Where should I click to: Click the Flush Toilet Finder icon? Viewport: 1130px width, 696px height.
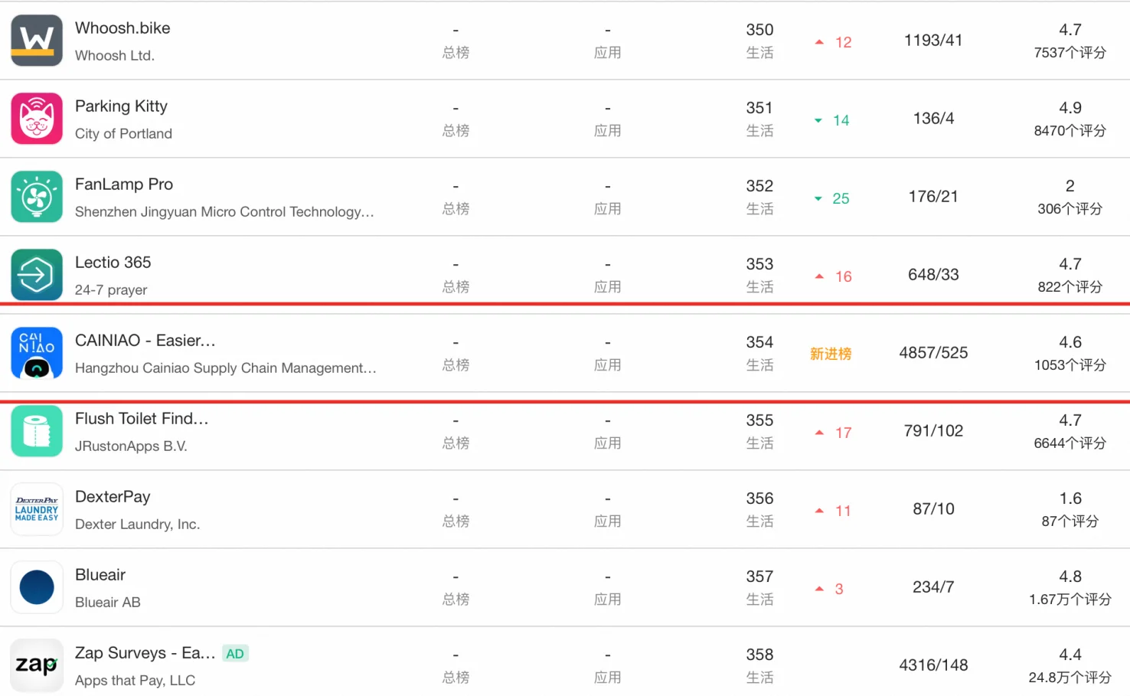coord(37,431)
